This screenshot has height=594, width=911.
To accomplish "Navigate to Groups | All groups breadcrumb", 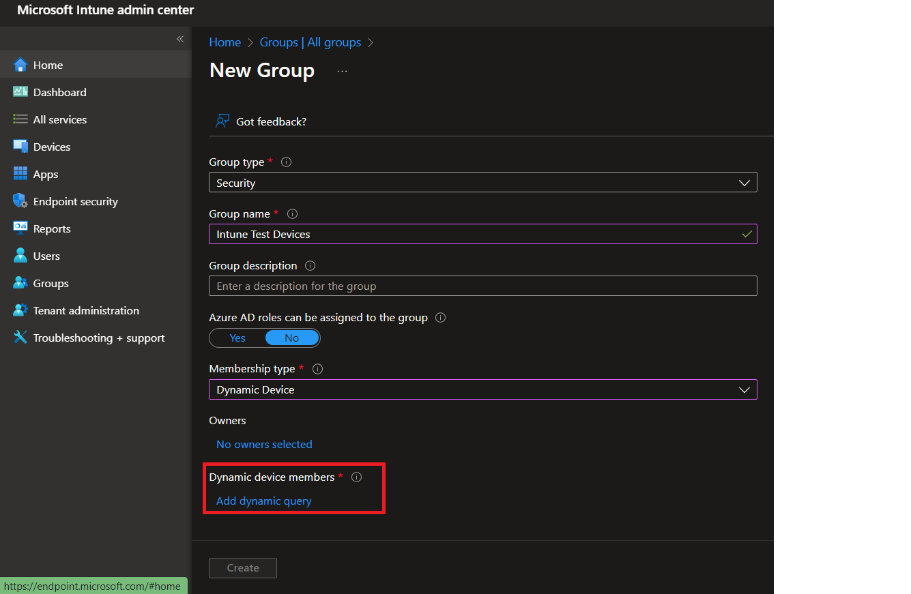I will pyautogui.click(x=310, y=42).
